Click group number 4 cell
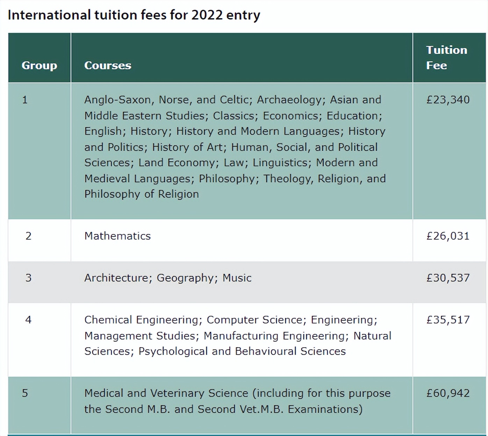The height and width of the screenshot is (436, 488). pos(28,320)
